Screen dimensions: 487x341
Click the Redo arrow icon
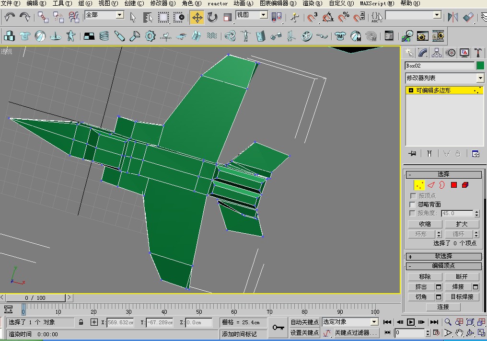(x=25, y=17)
